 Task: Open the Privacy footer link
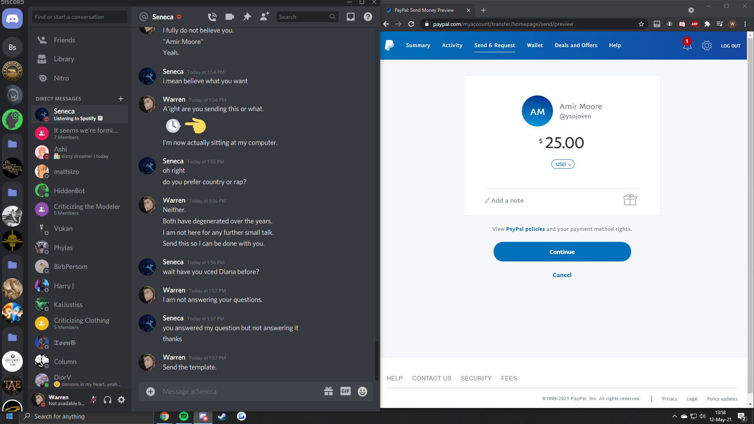click(670, 398)
